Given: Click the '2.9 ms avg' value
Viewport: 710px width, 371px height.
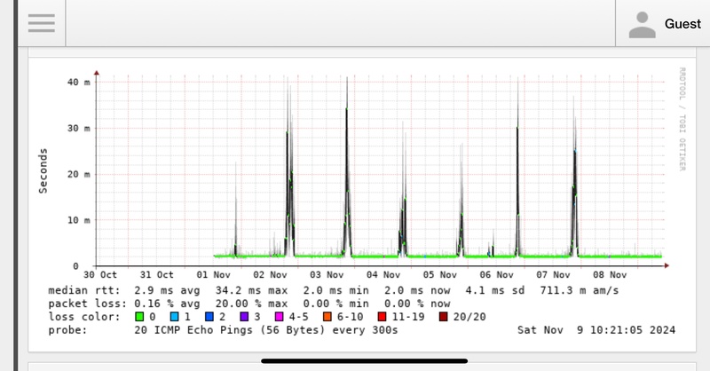Looking at the screenshot, I should point(167,290).
